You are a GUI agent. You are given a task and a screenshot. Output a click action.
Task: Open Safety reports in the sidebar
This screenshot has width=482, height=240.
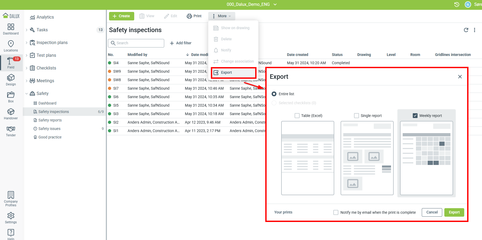pyautogui.click(x=50, y=120)
